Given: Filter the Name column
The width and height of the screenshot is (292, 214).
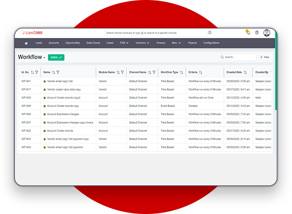Looking at the screenshot, I should (x=58, y=72).
